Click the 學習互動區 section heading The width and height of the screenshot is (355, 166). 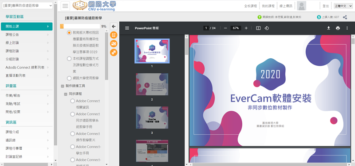click(x=15, y=17)
